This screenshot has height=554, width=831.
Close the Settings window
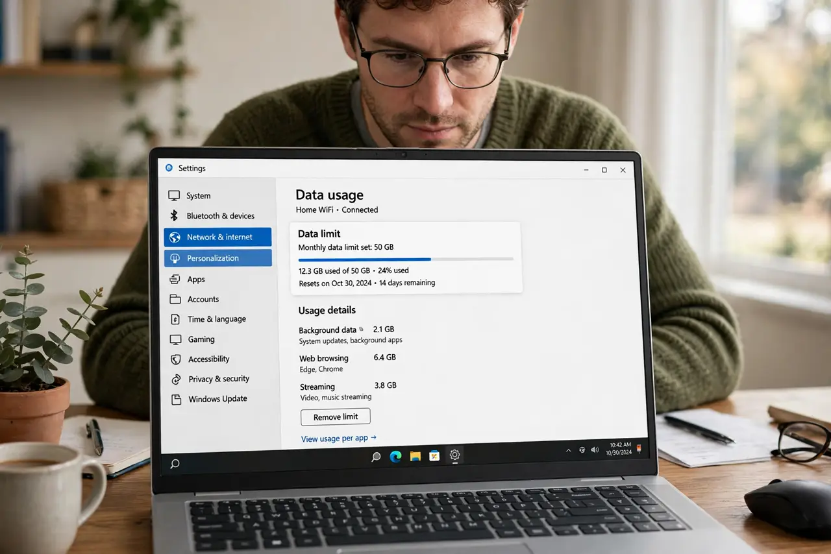[623, 170]
